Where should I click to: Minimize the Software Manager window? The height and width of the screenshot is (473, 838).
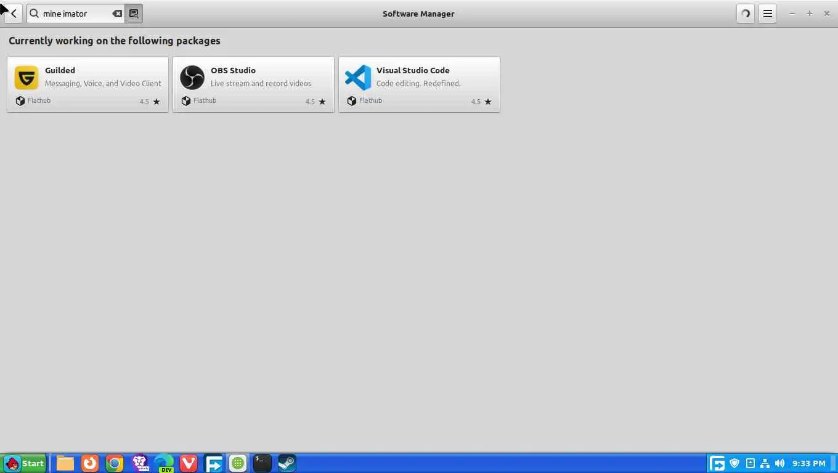pyautogui.click(x=792, y=14)
